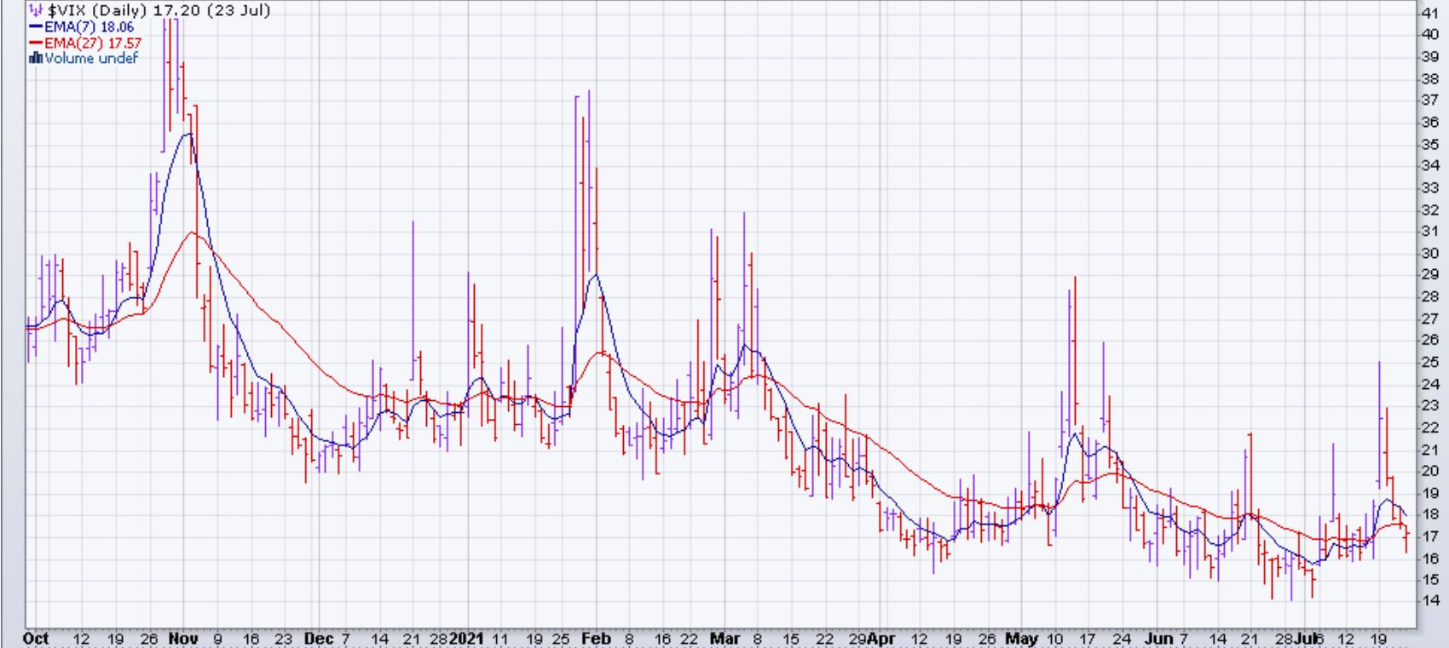Screen dimensions: 1449x648
Task: Click the blue EMA(7) line marker
Action: pyautogui.click(x=36, y=27)
